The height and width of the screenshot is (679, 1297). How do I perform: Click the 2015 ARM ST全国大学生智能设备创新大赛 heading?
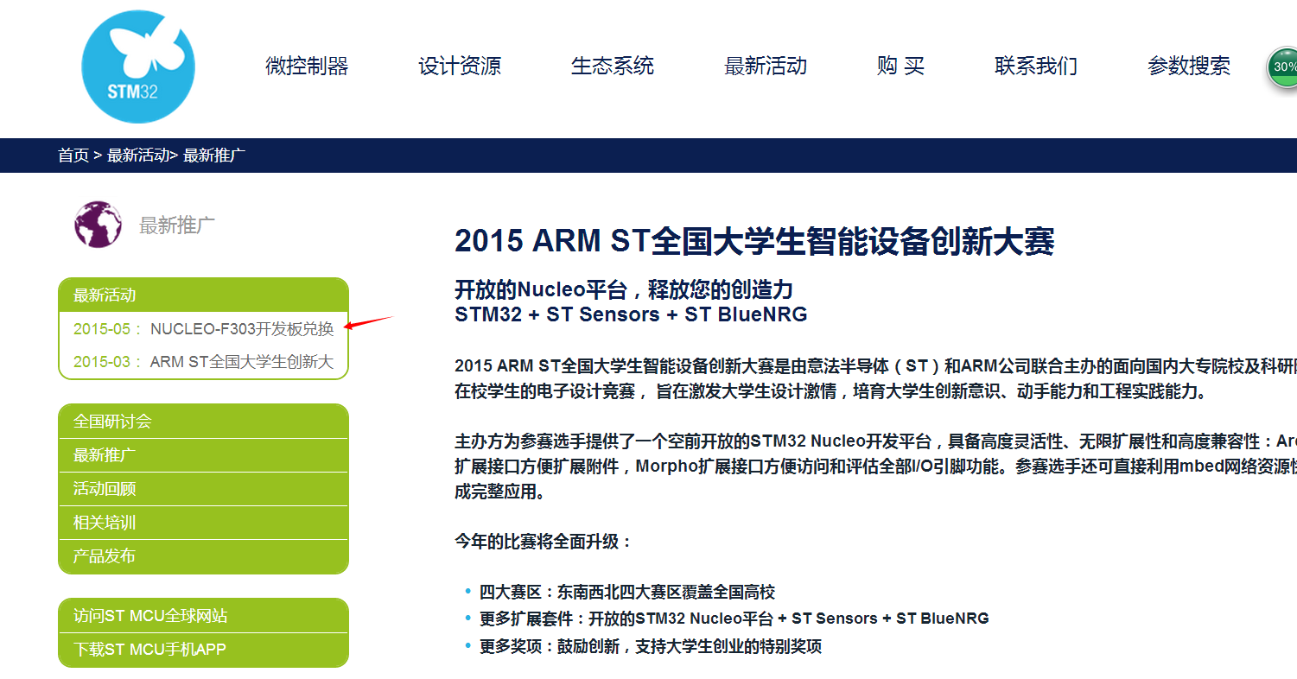(x=754, y=241)
